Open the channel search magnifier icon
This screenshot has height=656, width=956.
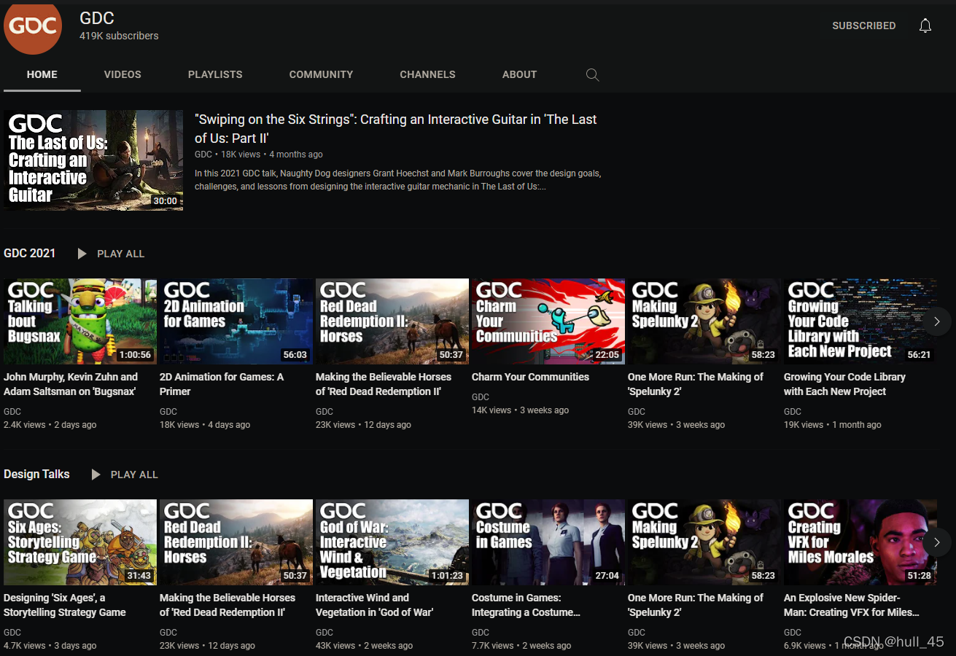[x=593, y=74]
